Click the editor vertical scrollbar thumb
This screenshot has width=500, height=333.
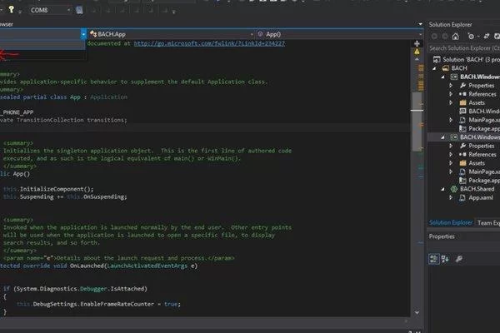[x=417, y=121]
